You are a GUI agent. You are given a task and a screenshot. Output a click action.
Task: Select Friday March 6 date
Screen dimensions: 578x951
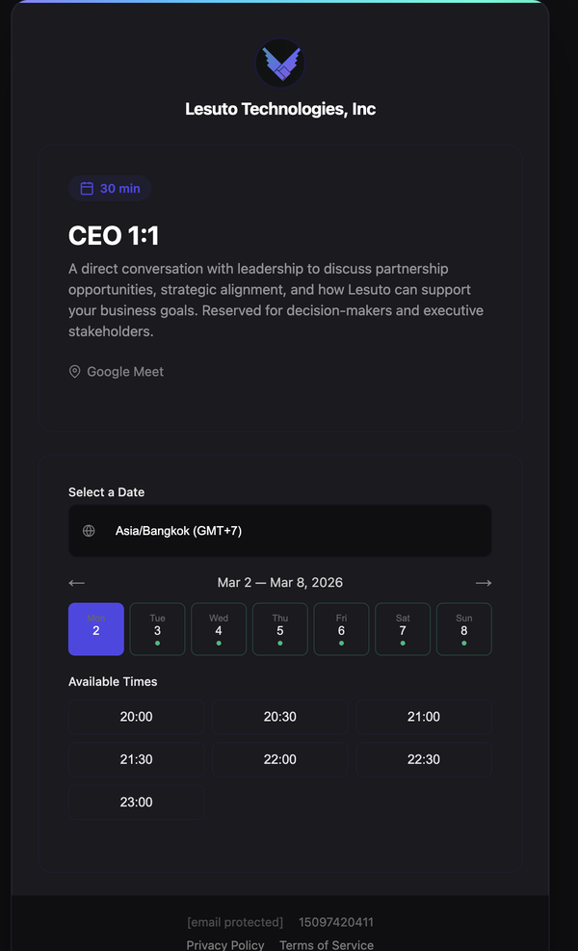pos(341,629)
